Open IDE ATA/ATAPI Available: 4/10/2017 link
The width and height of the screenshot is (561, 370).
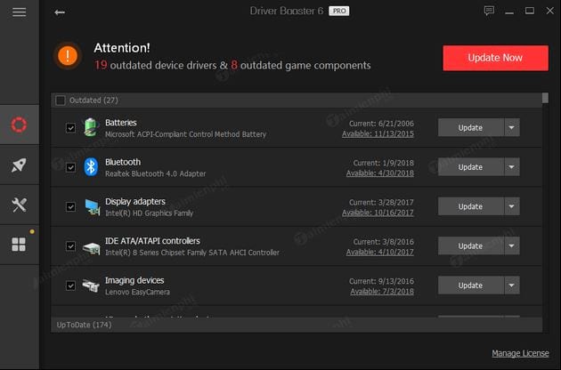[380, 253]
